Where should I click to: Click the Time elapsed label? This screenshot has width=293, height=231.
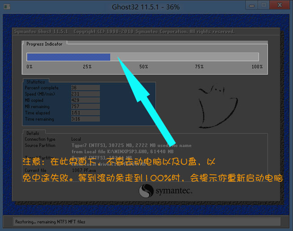tap(37, 113)
